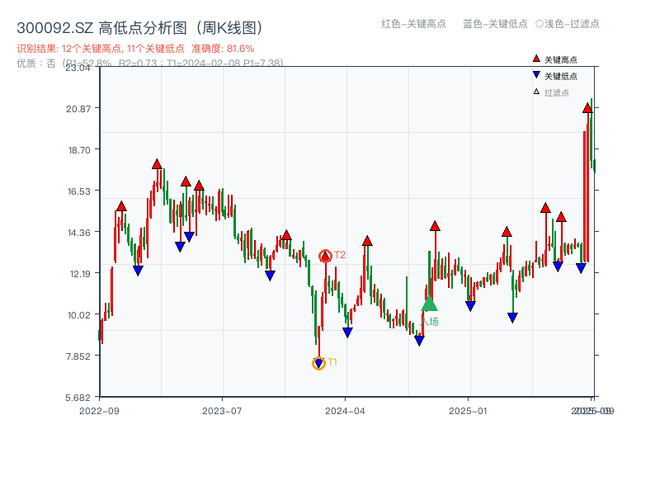This screenshot has width=660, height=495.
Task: Click the T2 high marker circled in red
Action: tap(326, 256)
